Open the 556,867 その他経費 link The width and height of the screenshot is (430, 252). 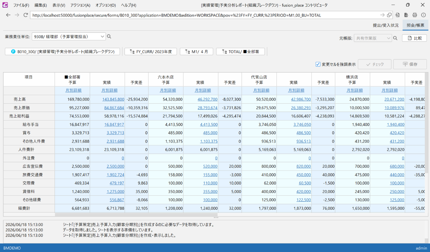[x=117, y=200]
